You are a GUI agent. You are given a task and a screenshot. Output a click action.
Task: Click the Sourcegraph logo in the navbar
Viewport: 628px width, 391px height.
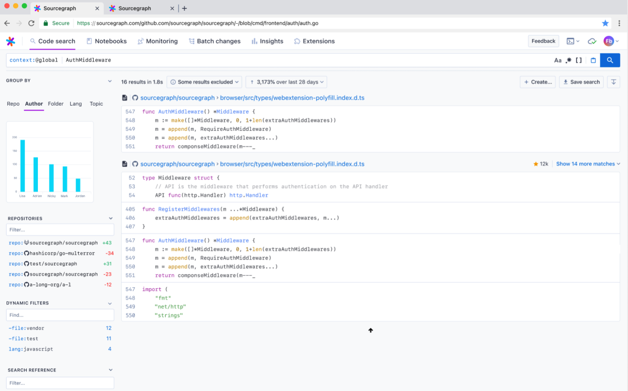coord(10,41)
